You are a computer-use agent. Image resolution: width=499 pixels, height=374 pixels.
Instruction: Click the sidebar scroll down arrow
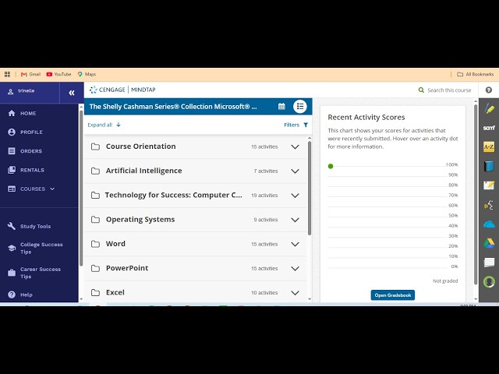coord(81,299)
